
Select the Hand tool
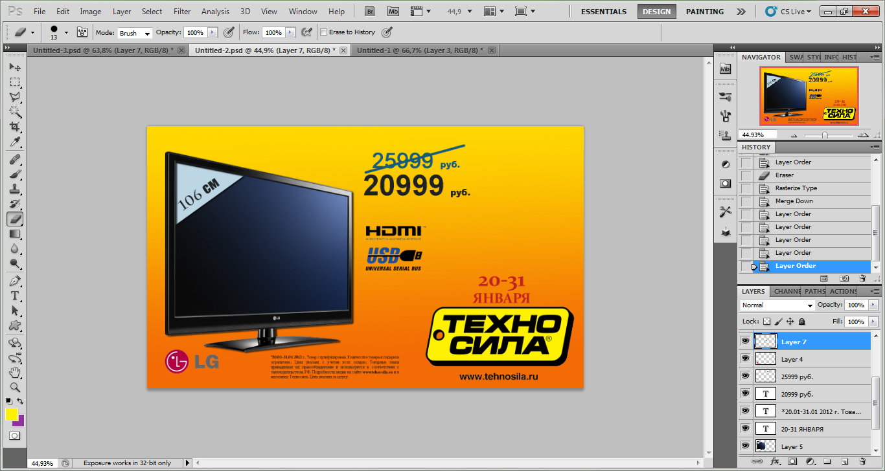coord(15,373)
